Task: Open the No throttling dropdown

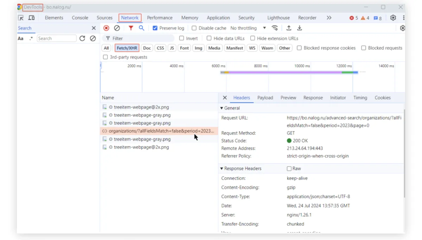Action: point(248,28)
